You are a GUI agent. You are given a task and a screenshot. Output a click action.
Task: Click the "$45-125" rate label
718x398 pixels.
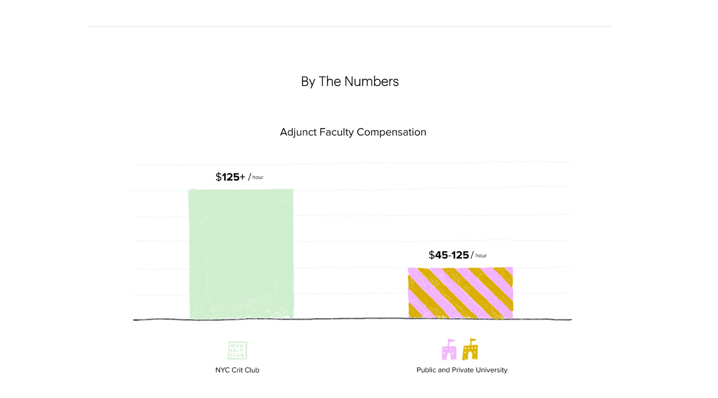click(448, 255)
